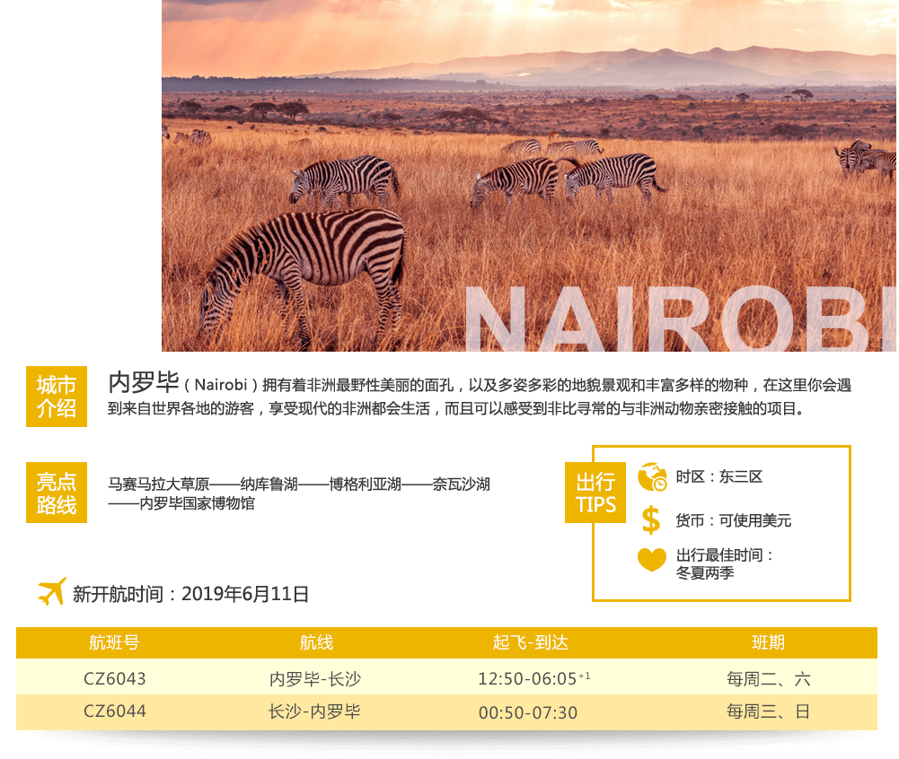Select the 班期 column header

pos(768,642)
